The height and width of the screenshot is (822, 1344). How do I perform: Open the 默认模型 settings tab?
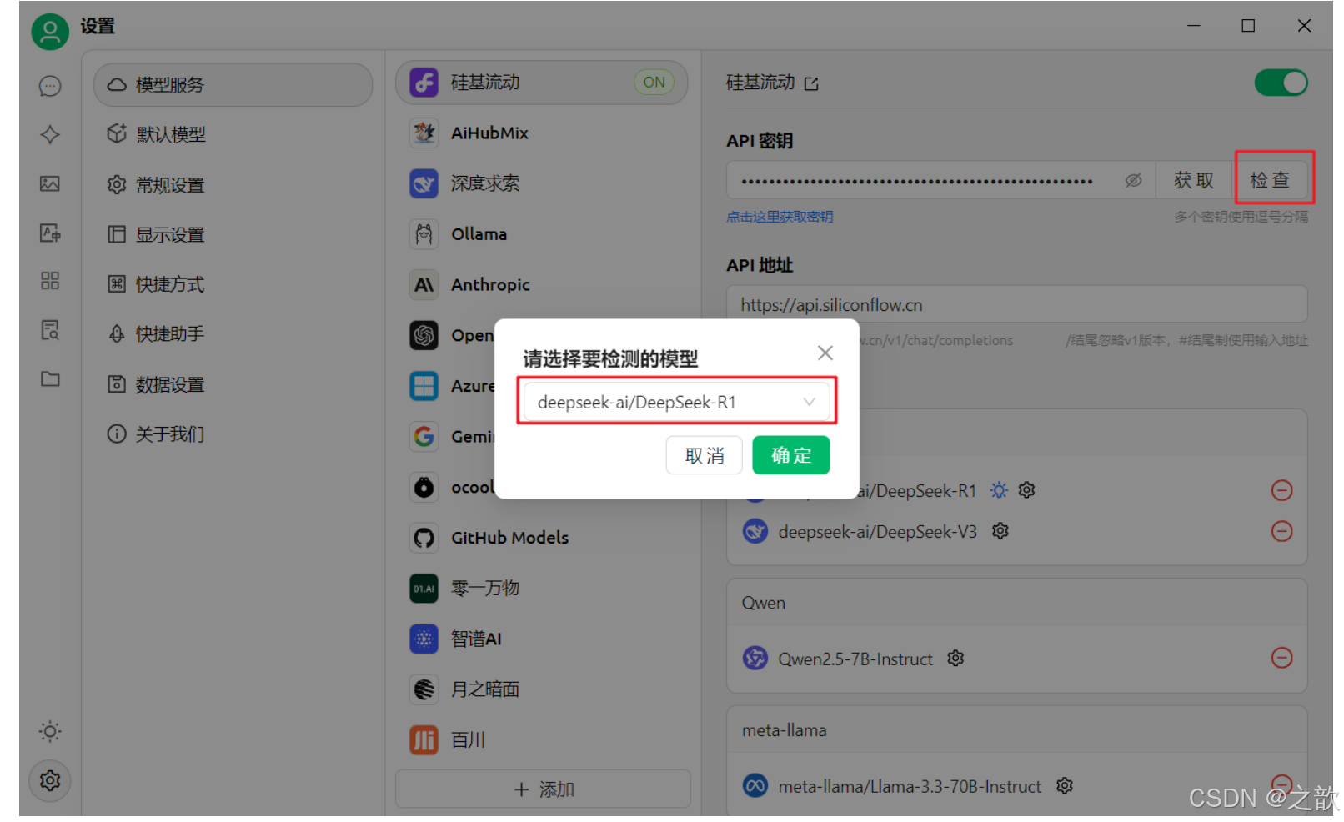pos(233,134)
